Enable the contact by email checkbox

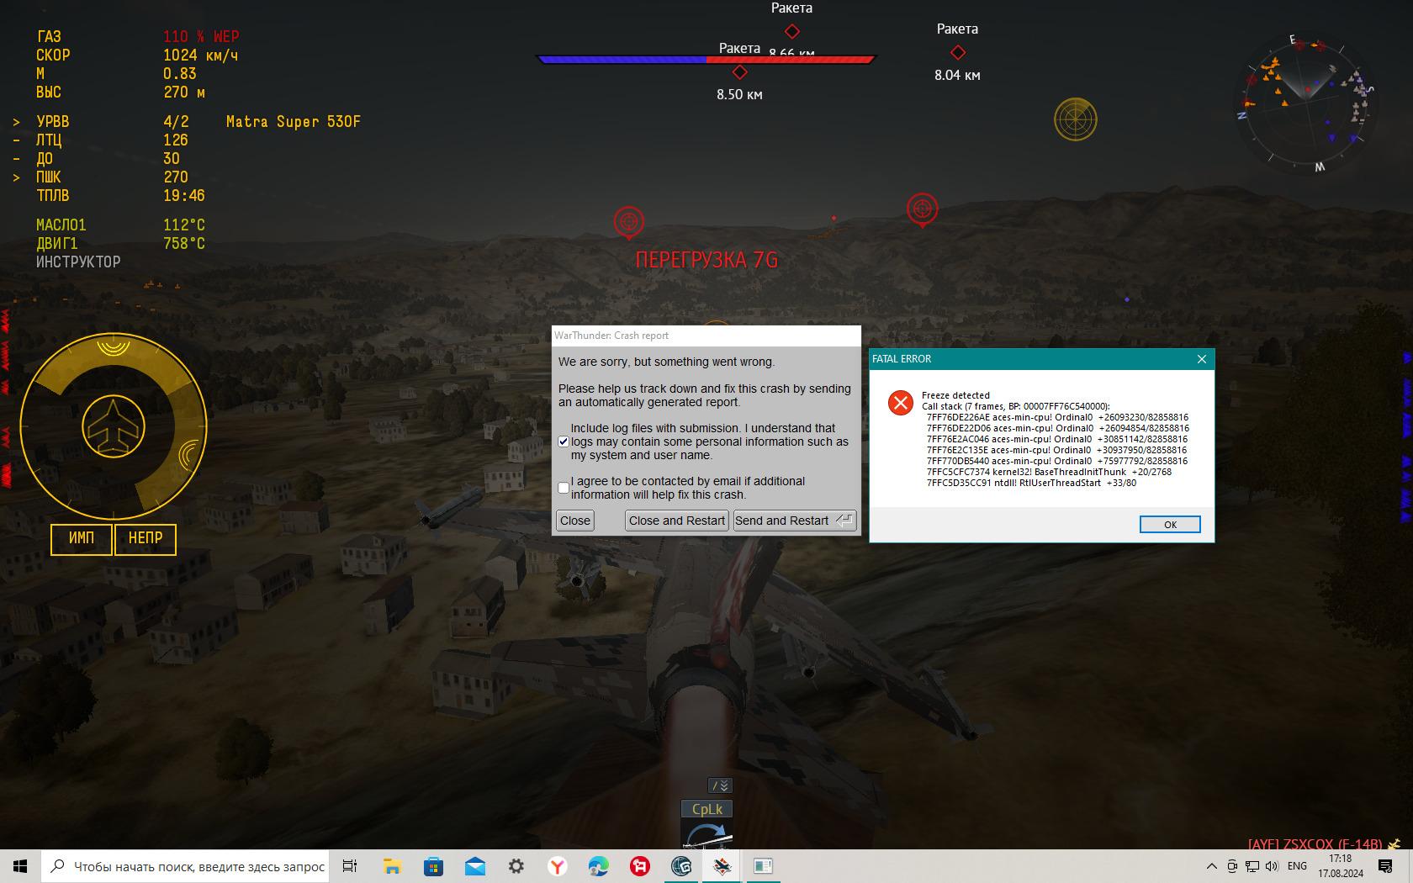coord(564,488)
